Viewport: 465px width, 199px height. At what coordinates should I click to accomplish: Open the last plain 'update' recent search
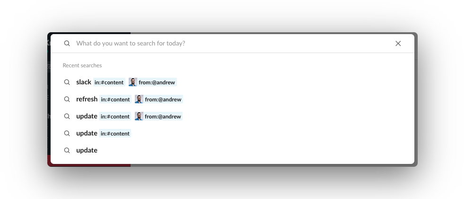point(87,150)
